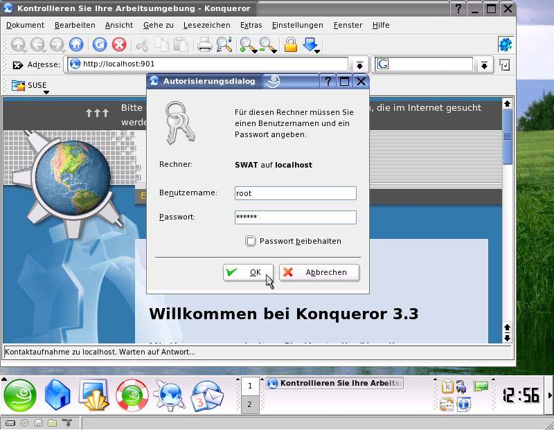This screenshot has width=554, height=430.
Task: Click the panel hide arrow beside the clock
Action: [x=550, y=395]
